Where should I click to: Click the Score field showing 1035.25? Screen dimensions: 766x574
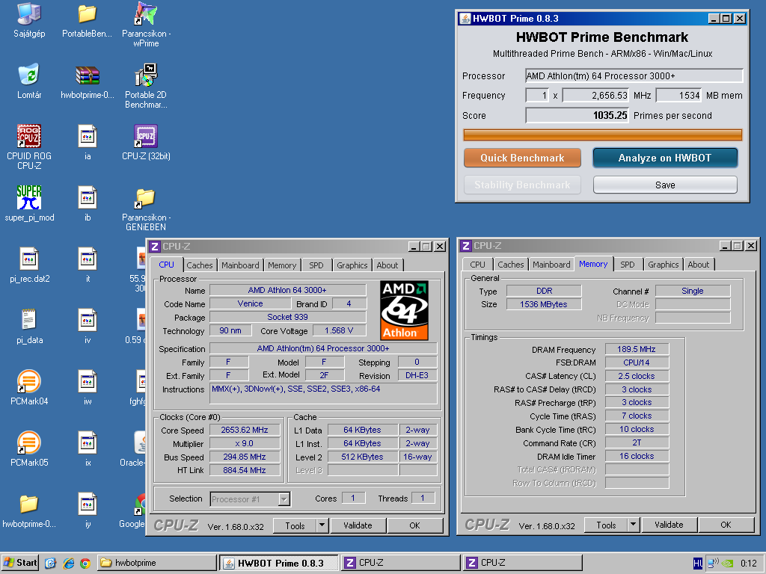coord(577,116)
